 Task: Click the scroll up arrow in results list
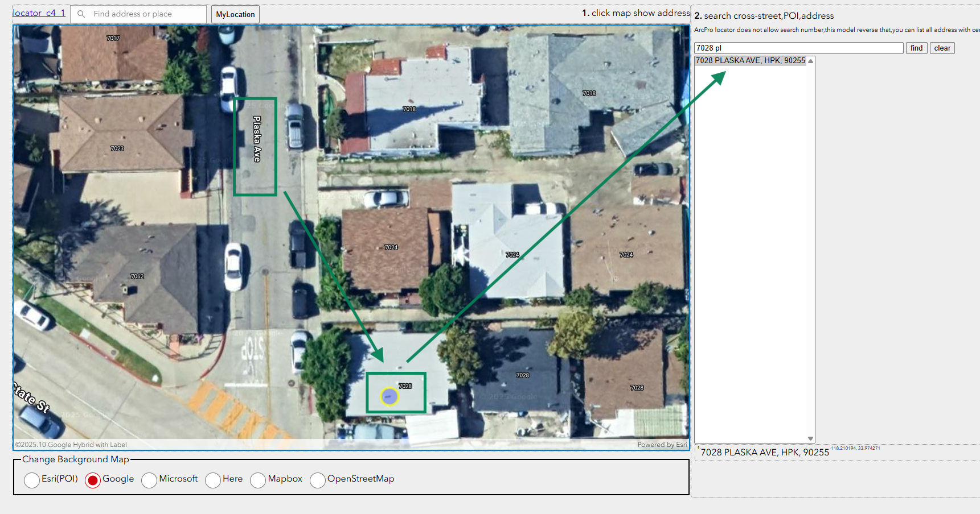(x=810, y=61)
